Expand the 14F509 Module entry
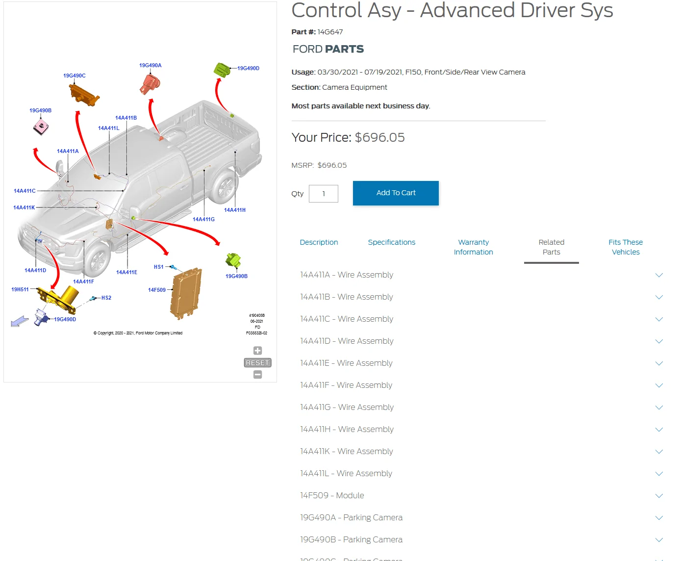680x561 pixels. point(659,496)
